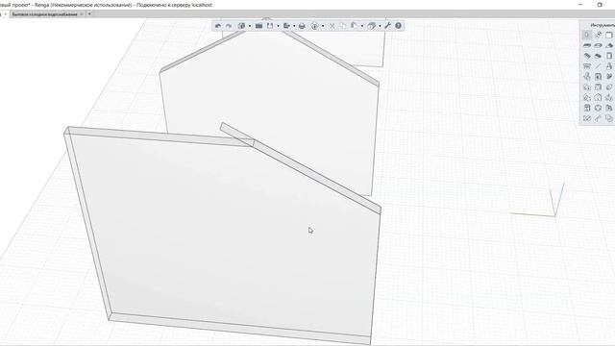This screenshot has width=615, height=346.
Task: Undo the last action in the toolbar
Action: click(x=218, y=26)
